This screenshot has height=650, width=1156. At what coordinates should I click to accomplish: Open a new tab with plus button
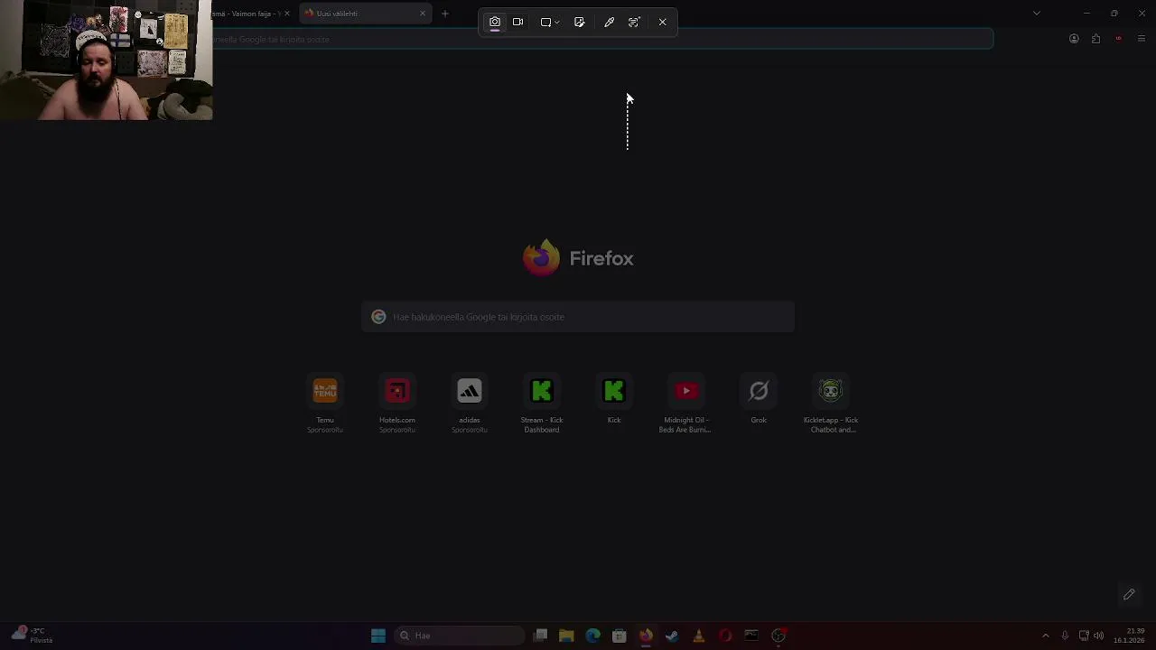click(445, 14)
